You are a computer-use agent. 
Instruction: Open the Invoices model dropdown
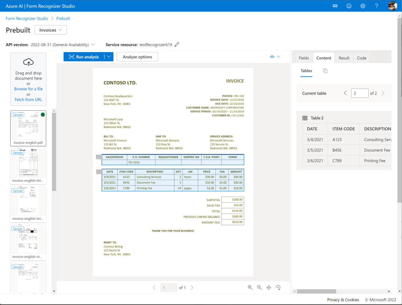pyautogui.click(x=51, y=30)
